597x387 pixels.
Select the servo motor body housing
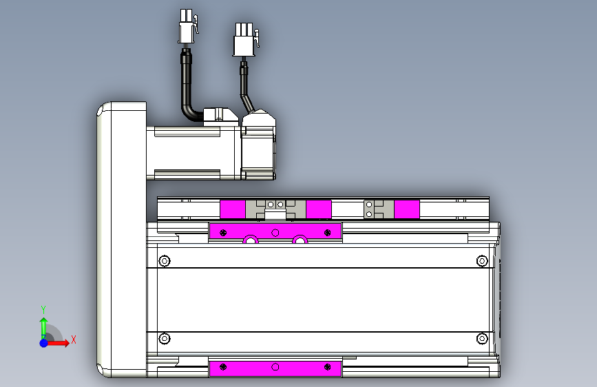[193, 153]
